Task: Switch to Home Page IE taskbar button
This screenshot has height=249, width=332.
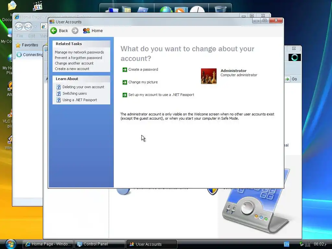Action: pos(48,244)
